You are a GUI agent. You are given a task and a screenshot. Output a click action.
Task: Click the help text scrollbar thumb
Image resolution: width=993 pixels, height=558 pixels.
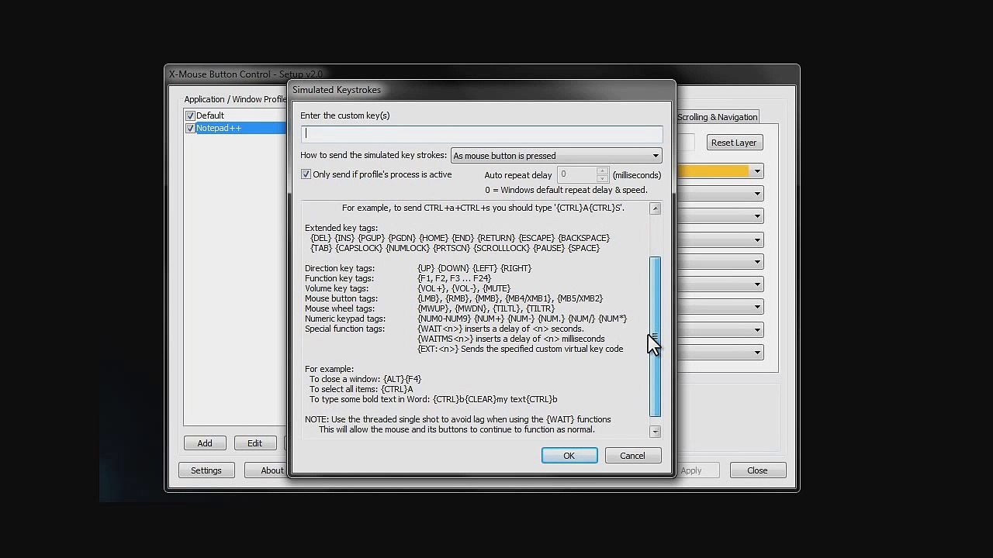pos(656,337)
